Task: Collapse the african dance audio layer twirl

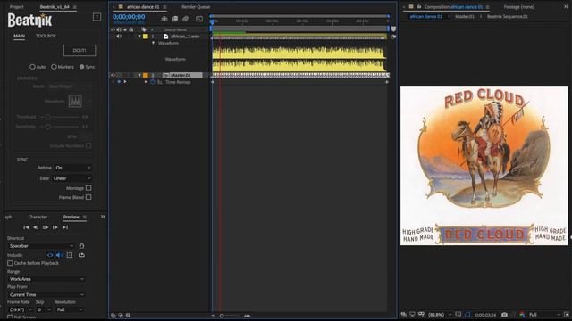Action: pyautogui.click(x=139, y=37)
